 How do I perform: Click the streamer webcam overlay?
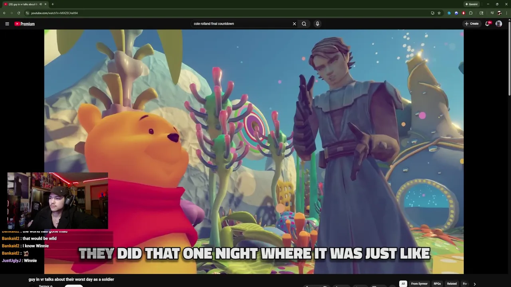tap(57, 201)
